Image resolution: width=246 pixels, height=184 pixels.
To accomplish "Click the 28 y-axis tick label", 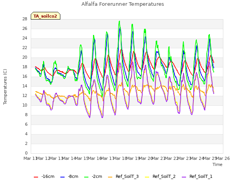I will [x=25, y=19].
